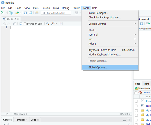Choose Shell... from Tools menu
151x125 pixels.
click(110, 30)
